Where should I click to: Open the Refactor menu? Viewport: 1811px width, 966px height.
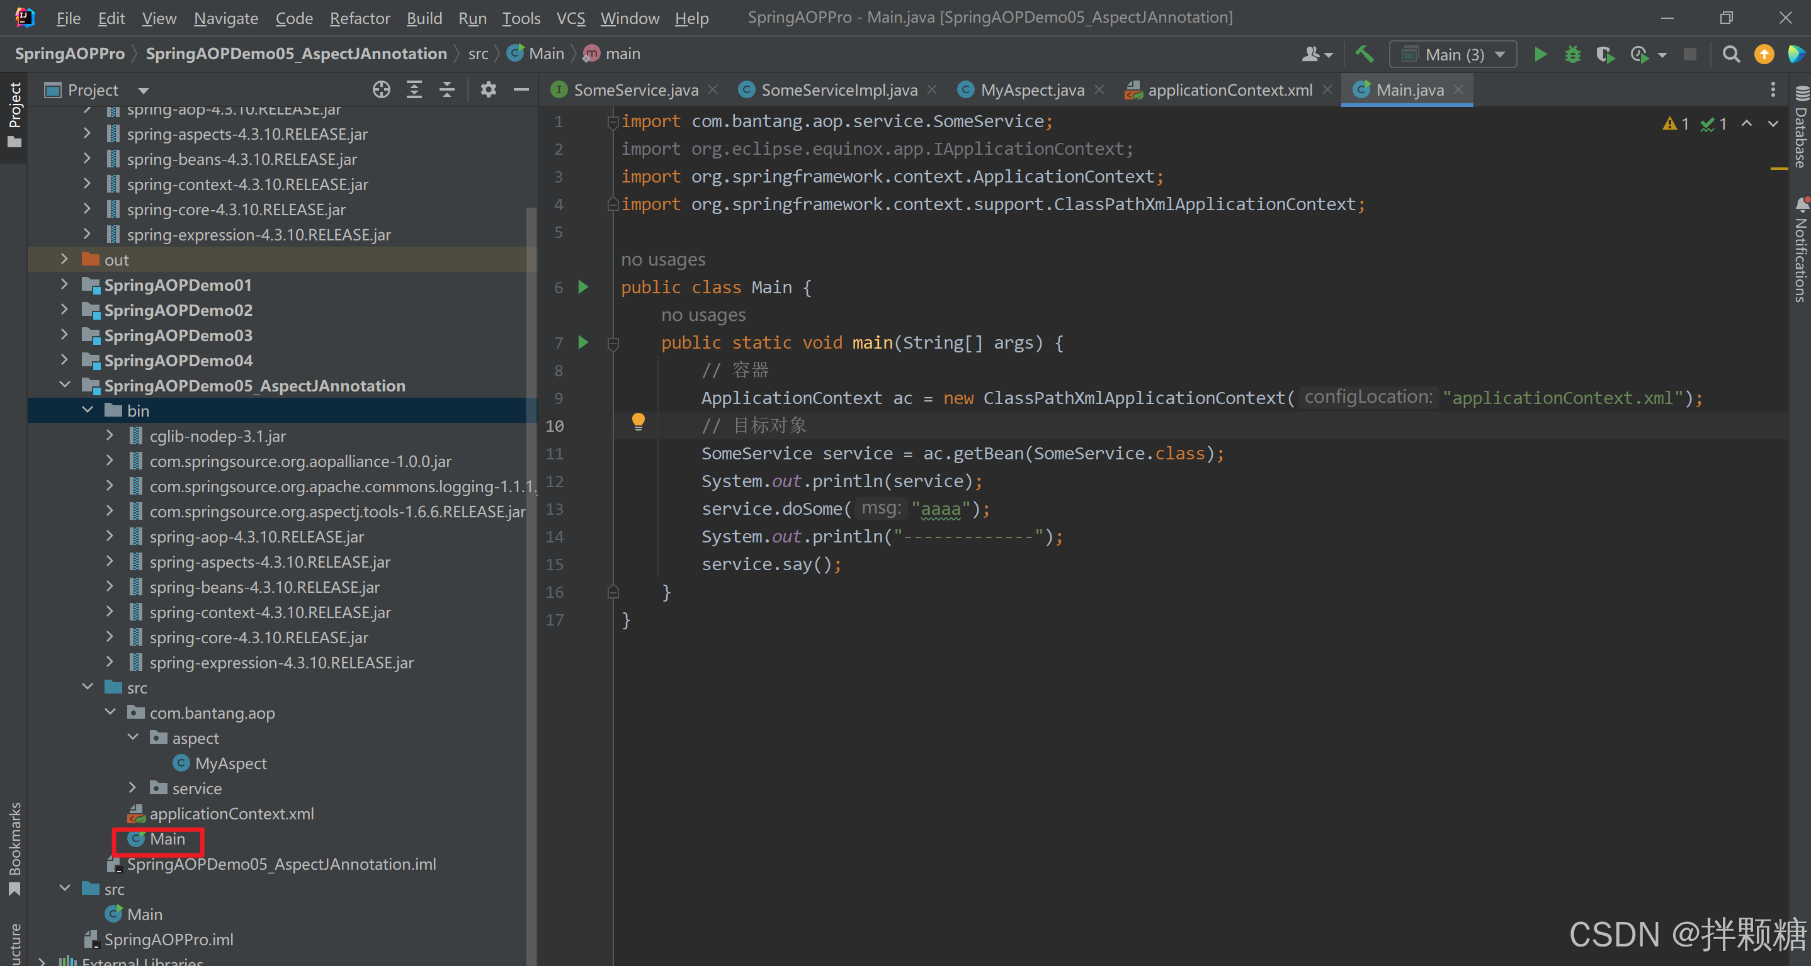[360, 18]
